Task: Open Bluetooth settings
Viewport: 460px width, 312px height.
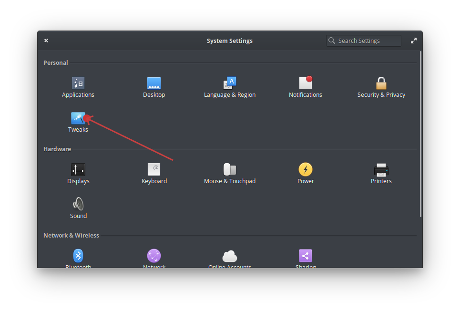Action: click(78, 256)
